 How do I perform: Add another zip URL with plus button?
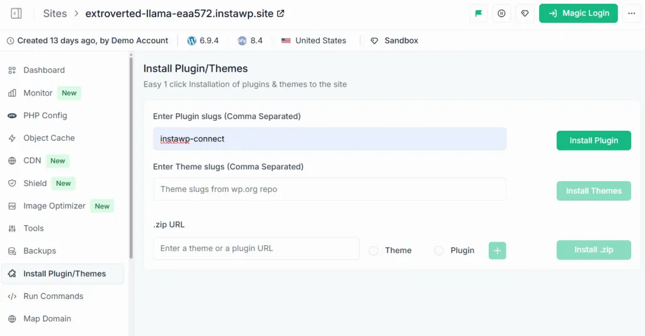(x=498, y=250)
